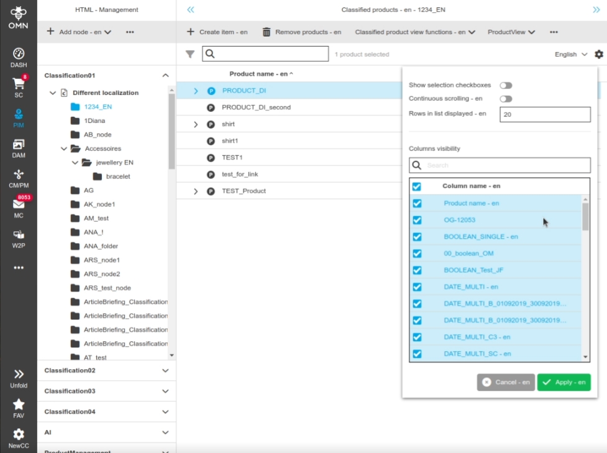This screenshot has width=607, height=453.
Task: Uncheck the BOOLEAN_SINGLE - en checkbox
Action: [417, 237]
